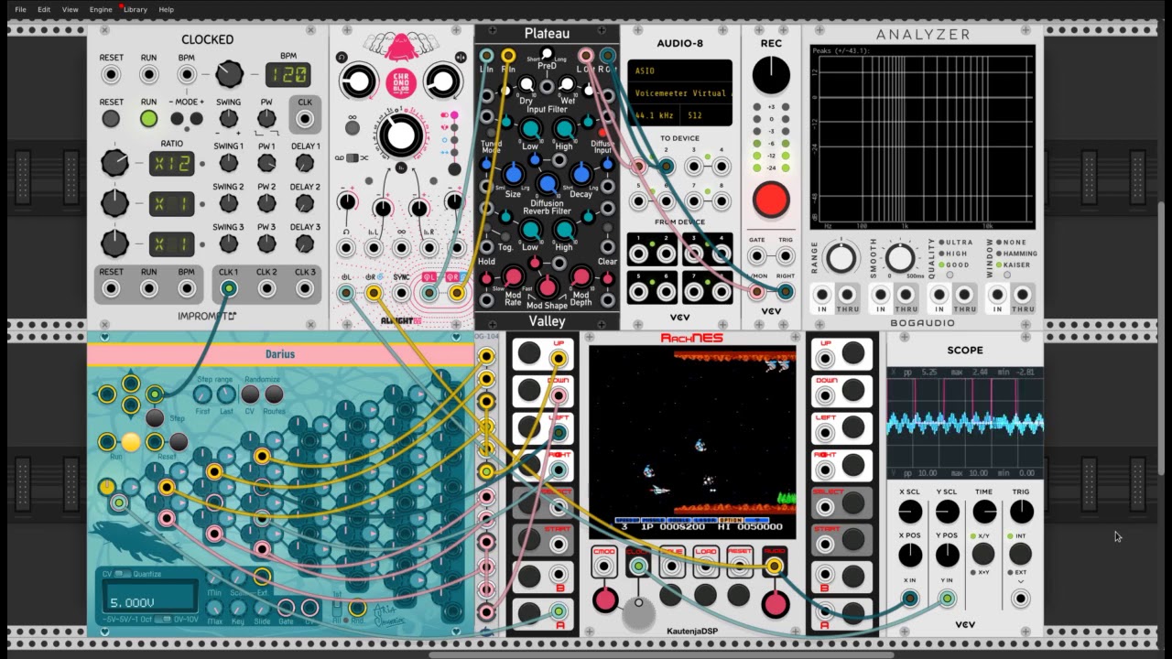Click the TIME knob on Scope
The image size is (1172, 659).
pos(984,513)
